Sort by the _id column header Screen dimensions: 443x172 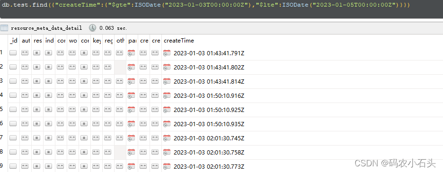pyautogui.click(x=14, y=41)
